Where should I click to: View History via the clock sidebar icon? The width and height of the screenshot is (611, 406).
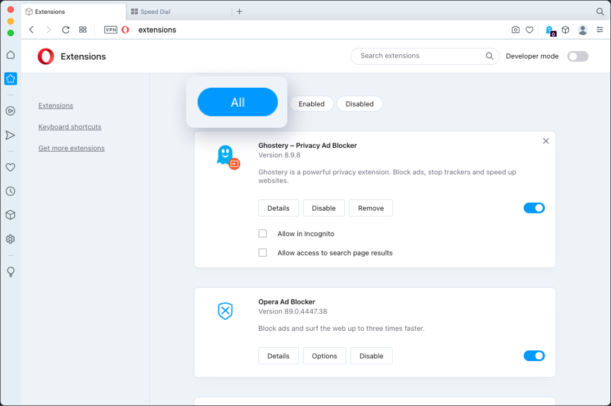11,191
